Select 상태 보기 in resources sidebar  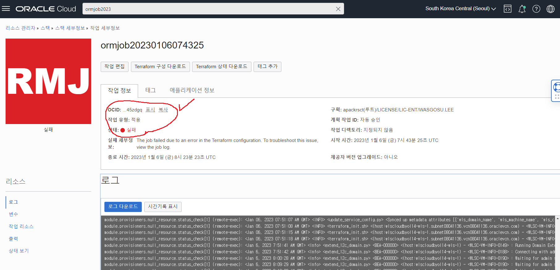pyautogui.click(x=19, y=251)
